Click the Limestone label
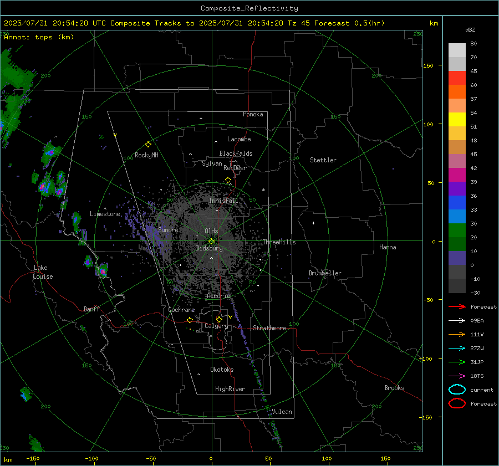Viewport: 499px width, 466px height. [105, 214]
